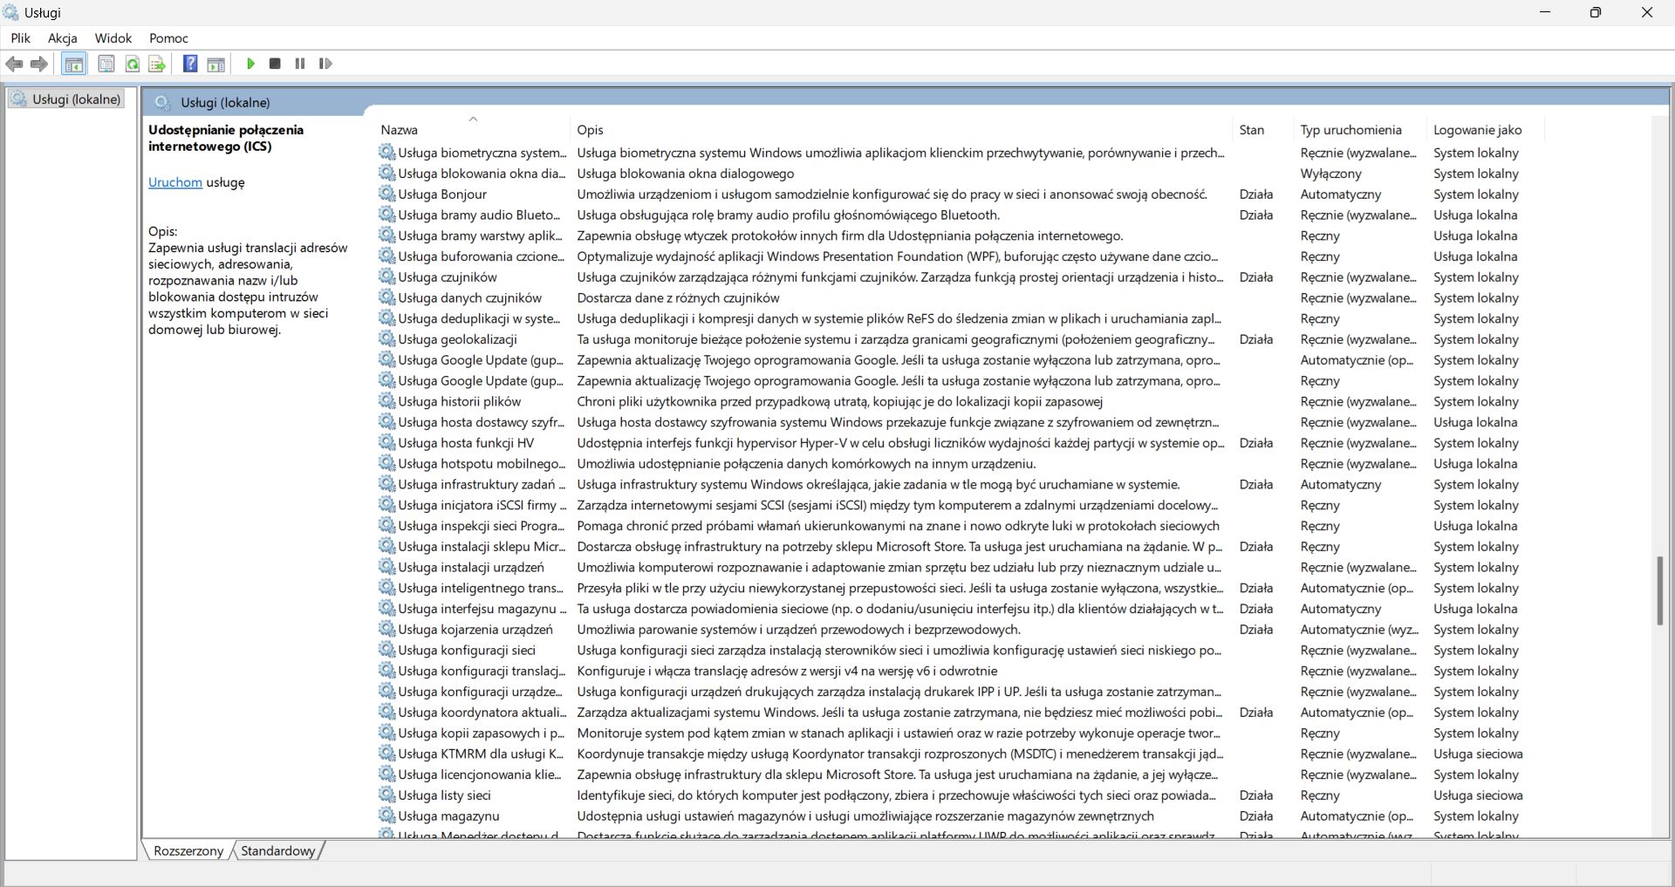Start the service with the green play icon
This screenshot has width=1675, height=887.
[x=250, y=64]
